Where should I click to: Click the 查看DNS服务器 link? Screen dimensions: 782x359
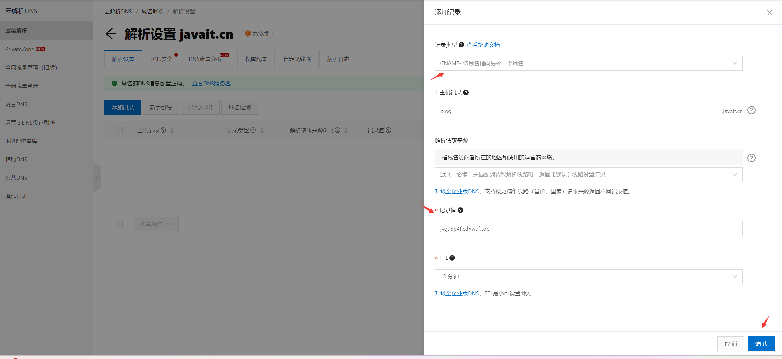tap(211, 83)
